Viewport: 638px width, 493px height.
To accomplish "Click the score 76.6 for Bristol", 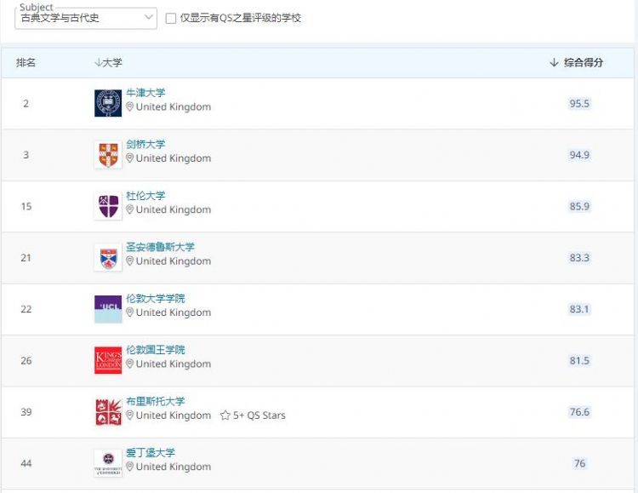I will click(579, 412).
